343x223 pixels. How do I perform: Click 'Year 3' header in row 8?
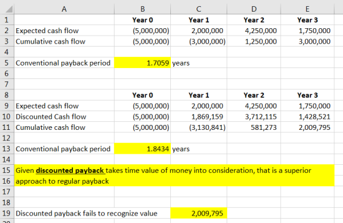tap(307, 95)
